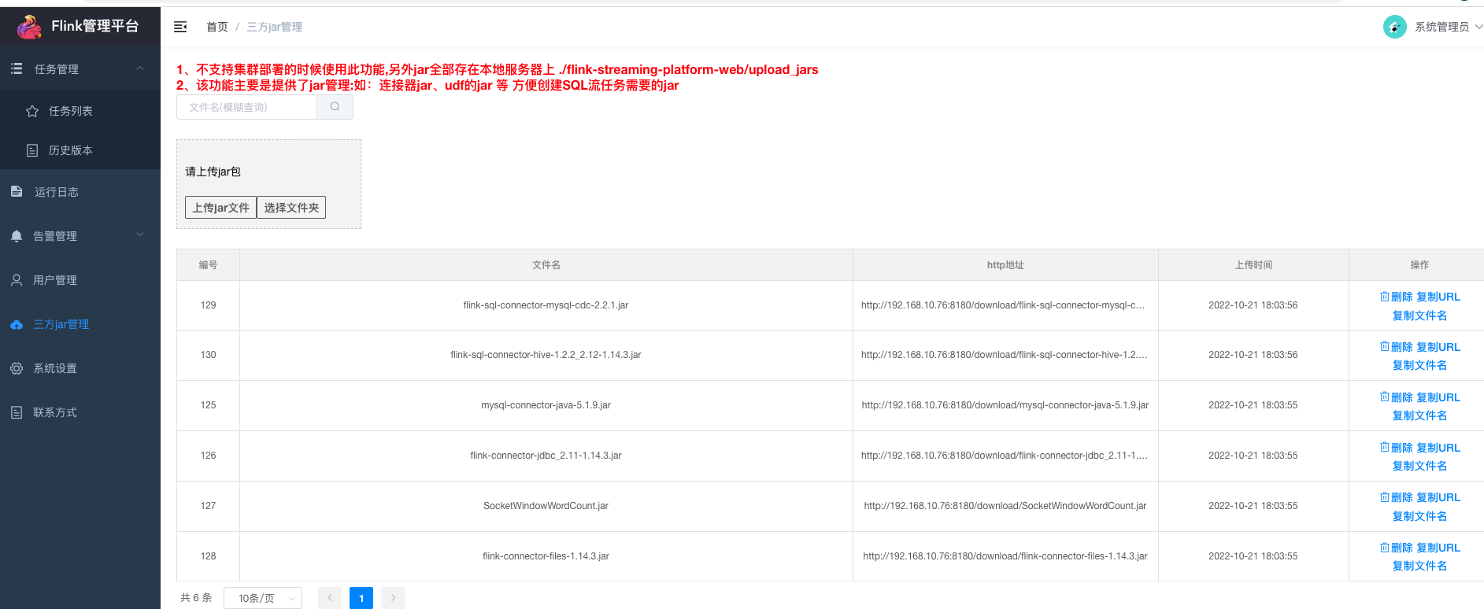Click the row number 130 cell

tap(208, 355)
